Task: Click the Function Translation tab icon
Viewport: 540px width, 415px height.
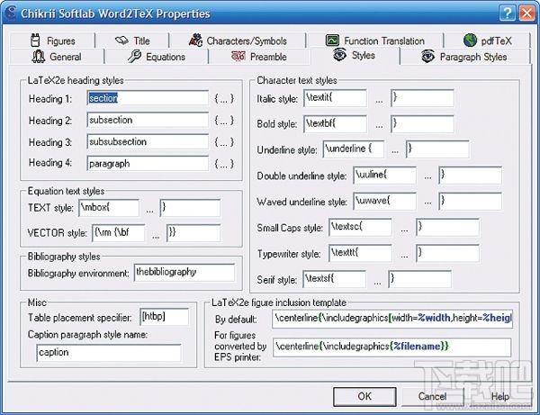Action: pos(332,41)
